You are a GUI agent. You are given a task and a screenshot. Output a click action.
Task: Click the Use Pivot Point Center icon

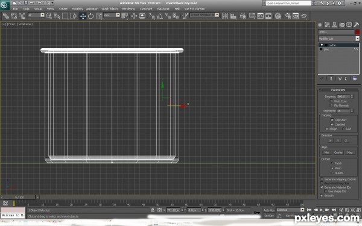[x=125, y=16]
